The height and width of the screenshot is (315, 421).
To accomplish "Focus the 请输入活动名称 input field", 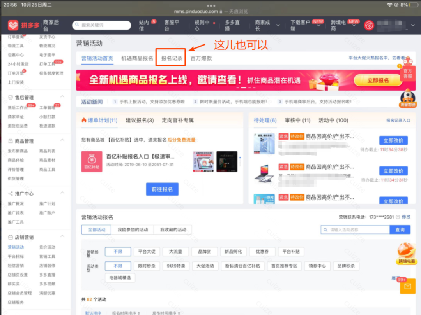I will tap(355, 229).
